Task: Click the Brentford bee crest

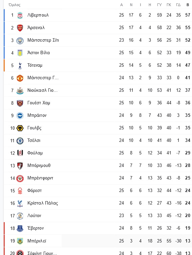Action: pos(20,178)
